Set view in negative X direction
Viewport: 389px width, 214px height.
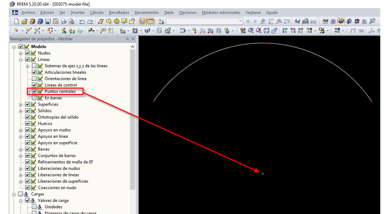tap(309, 31)
